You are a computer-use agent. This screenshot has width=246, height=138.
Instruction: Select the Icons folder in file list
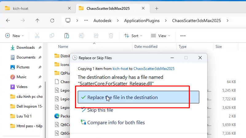tap(62, 64)
